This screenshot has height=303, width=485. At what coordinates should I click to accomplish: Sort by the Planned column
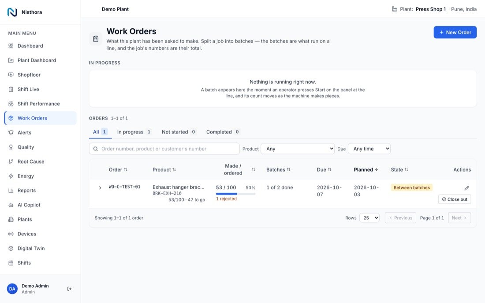[366, 170]
